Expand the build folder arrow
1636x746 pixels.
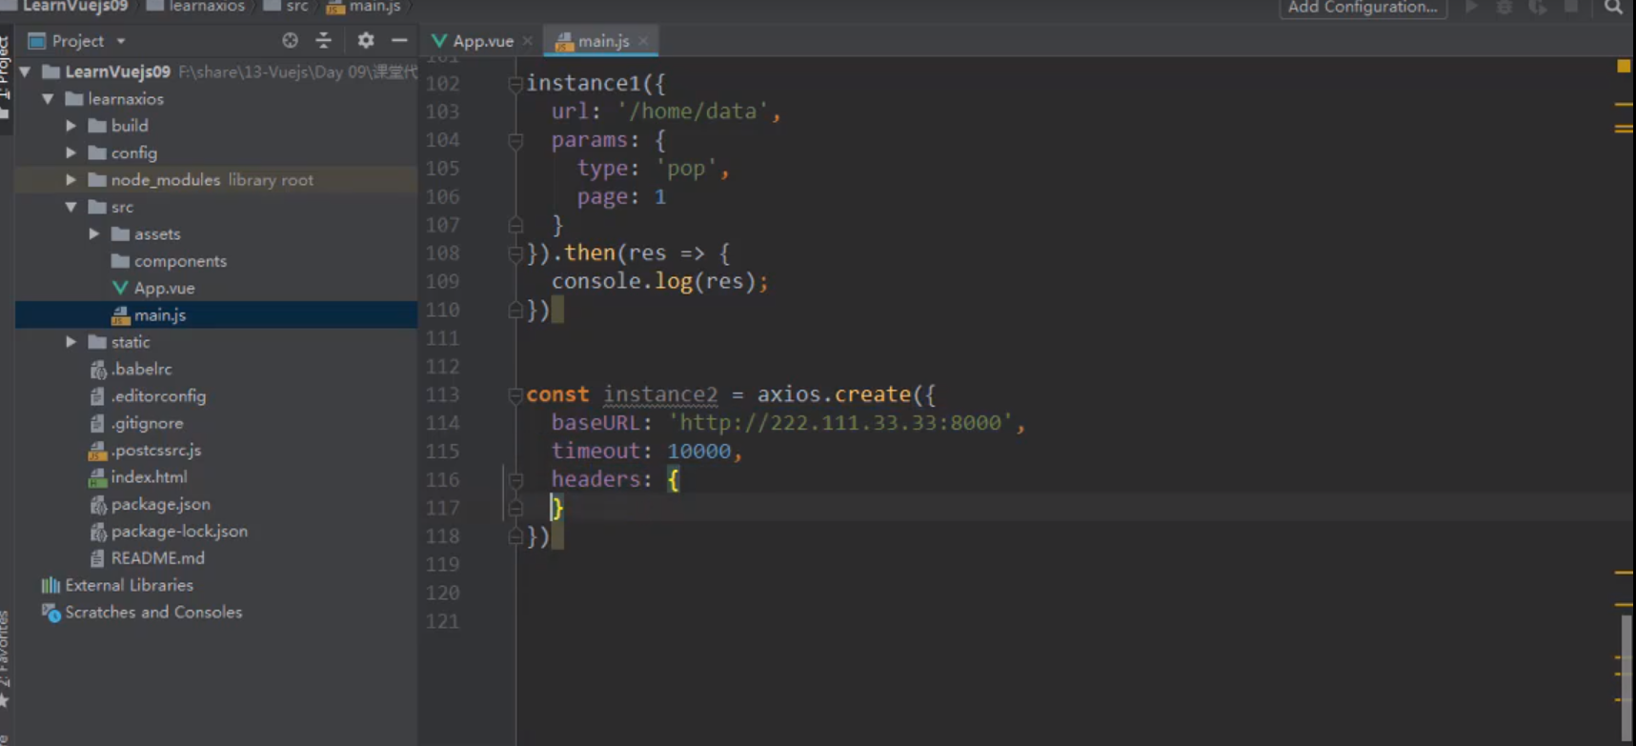tap(71, 126)
